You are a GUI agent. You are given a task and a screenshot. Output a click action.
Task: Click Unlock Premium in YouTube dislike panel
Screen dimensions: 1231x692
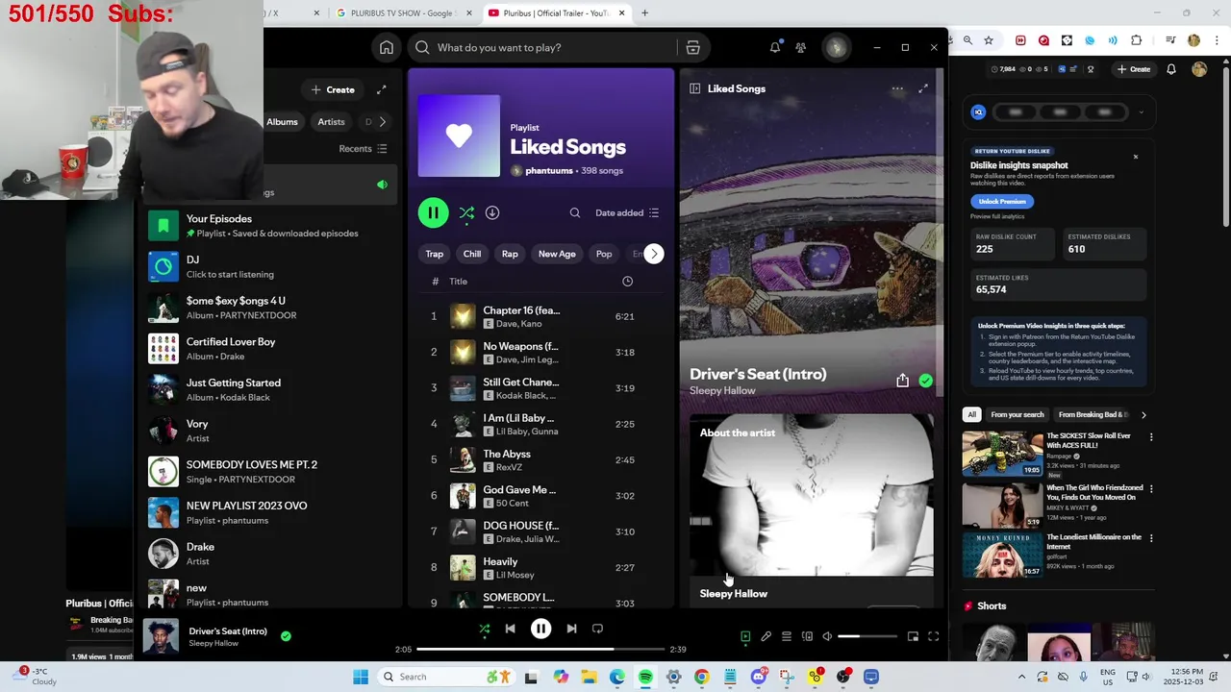coord(1002,202)
